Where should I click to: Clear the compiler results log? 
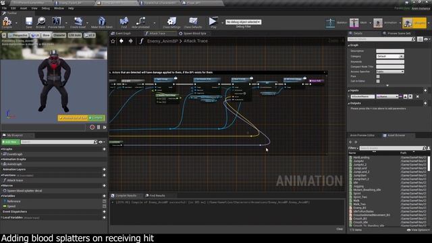(340, 229)
